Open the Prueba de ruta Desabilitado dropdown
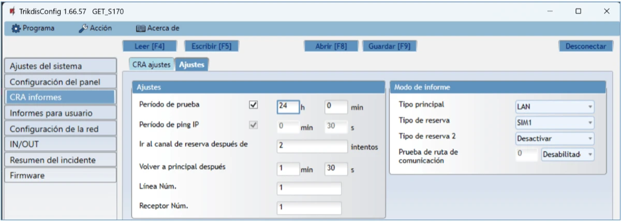This screenshot has width=621, height=222. [567, 154]
